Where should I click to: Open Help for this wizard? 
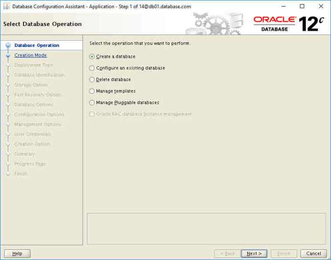pyautogui.click(x=17, y=253)
